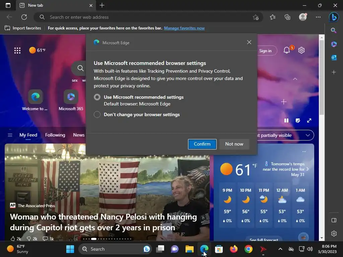The width and height of the screenshot is (343, 257).
Task: Open weather card more options ellipsis
Action: (x=304, y=152)
